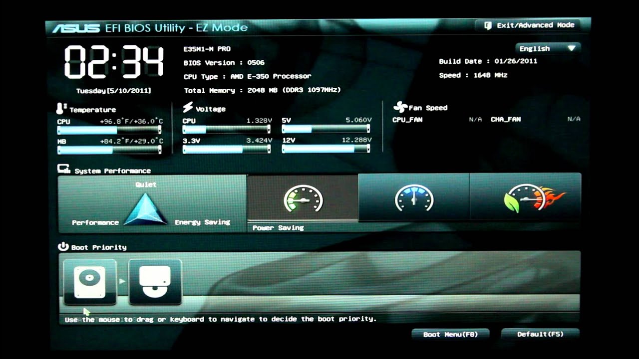This screenshot has width=639, height=359.
Task: Click the Performance label beside triangle
Action: click(95, 223)
